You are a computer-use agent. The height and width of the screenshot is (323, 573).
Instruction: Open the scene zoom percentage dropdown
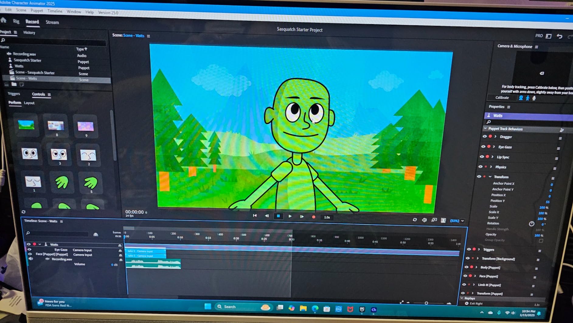tap(463, 221)
